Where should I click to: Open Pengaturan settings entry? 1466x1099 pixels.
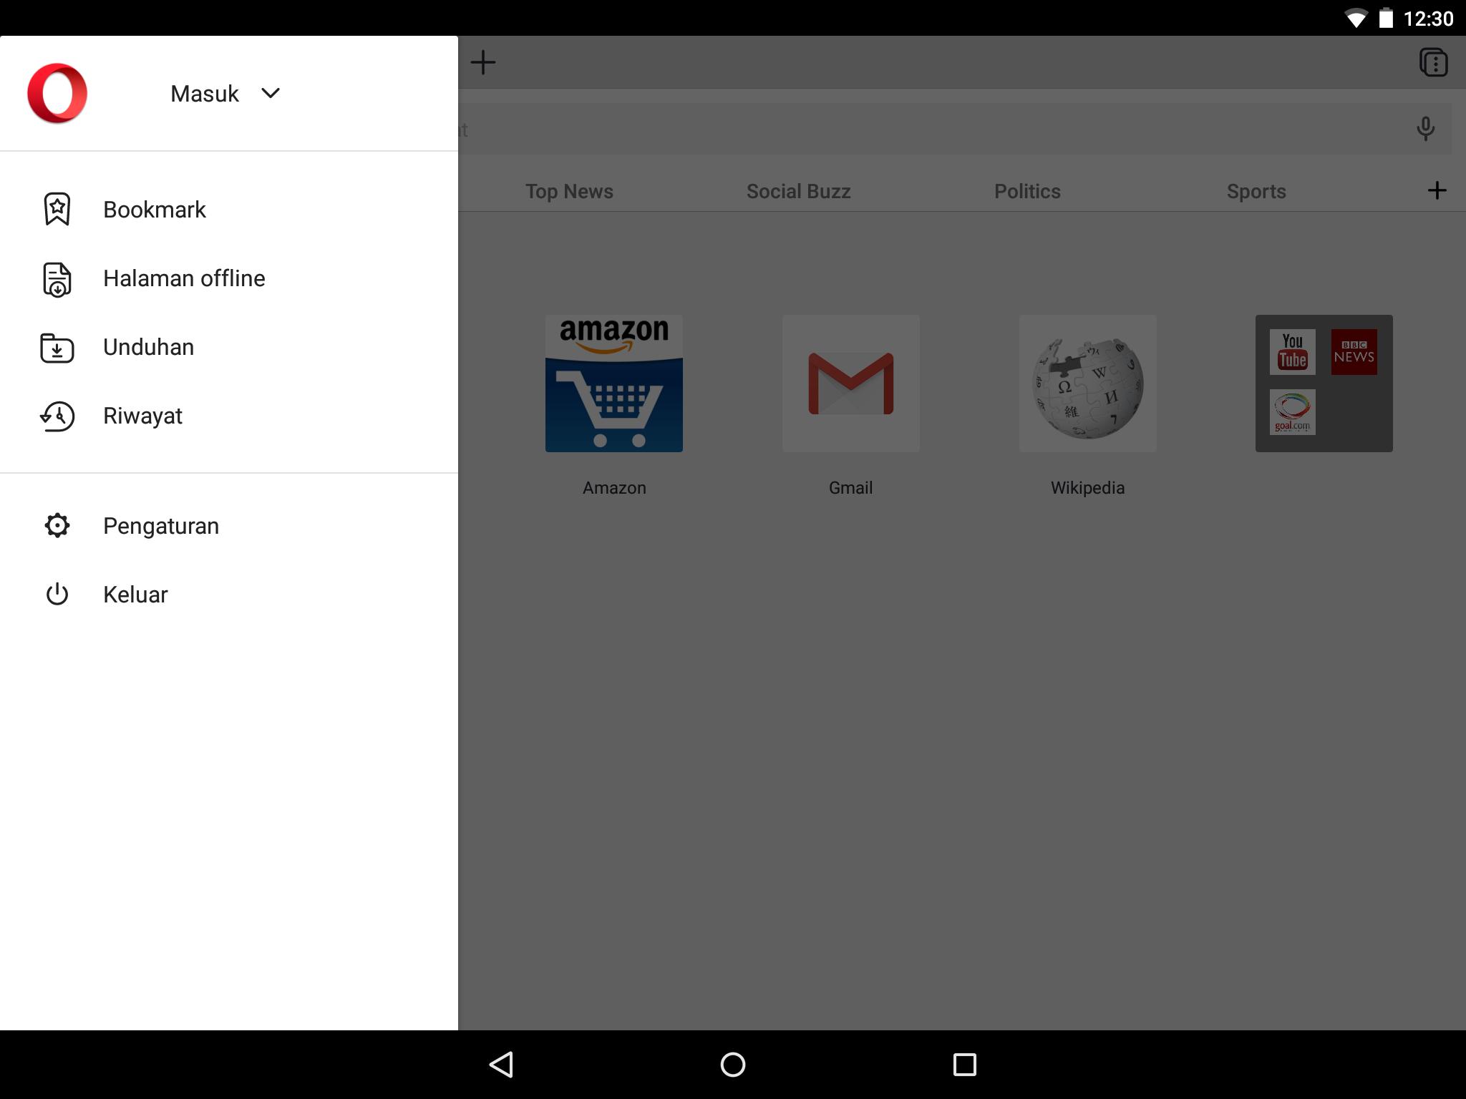pyautogui.click(x=229, y=526)
